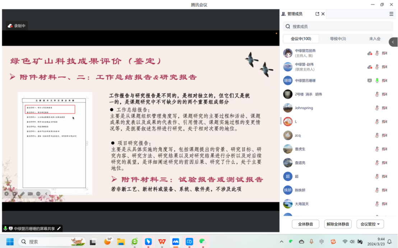Click the avatar of member 超
This screenshot has width=398, height=248.
(288, 176)
